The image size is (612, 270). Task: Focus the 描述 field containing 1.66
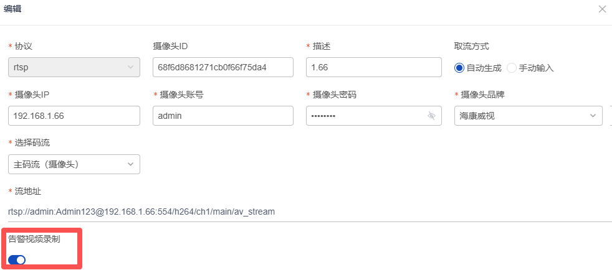tap(374, 67)
